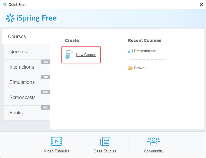Screen dimensions: 206x158
Task: Click the PRO badge on Interactions
Action: point(45,62)
